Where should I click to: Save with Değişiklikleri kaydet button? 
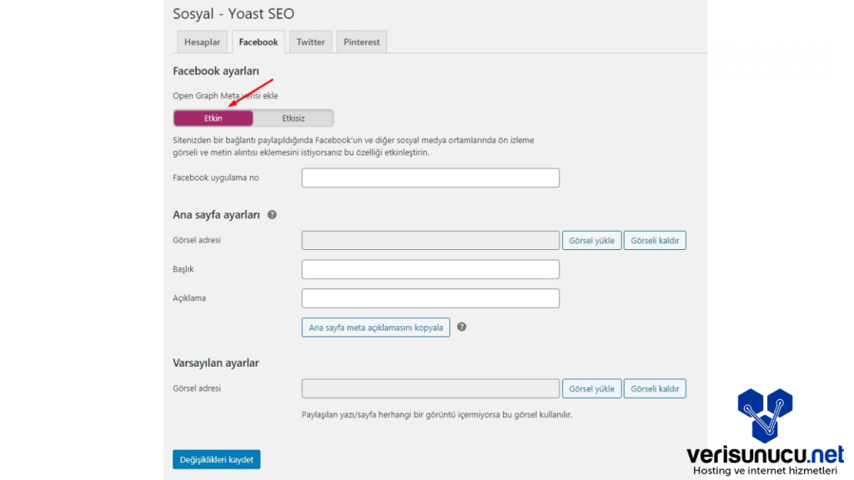click(x=217, y=459)
